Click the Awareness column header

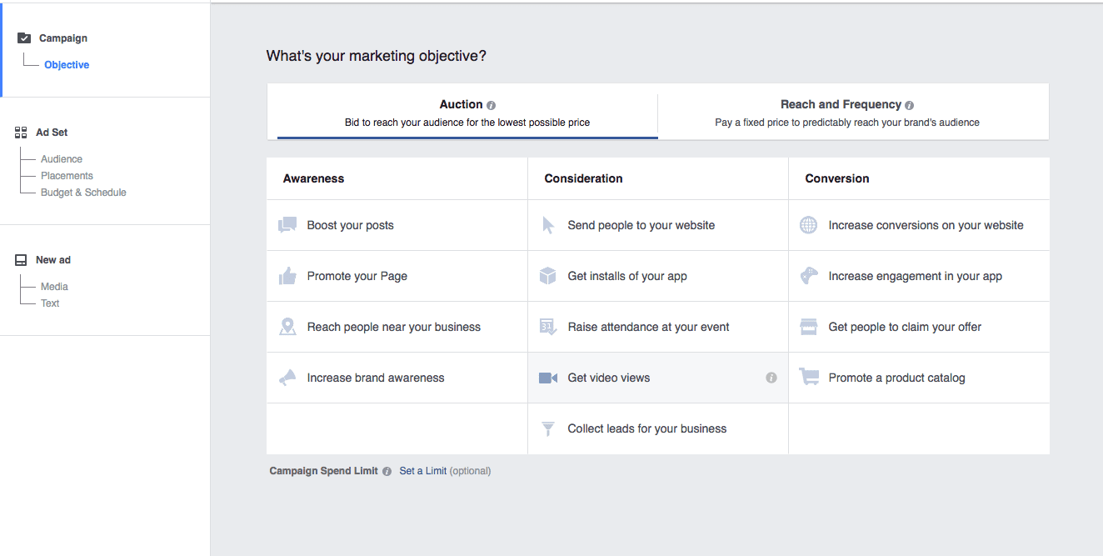pos(313,178)
